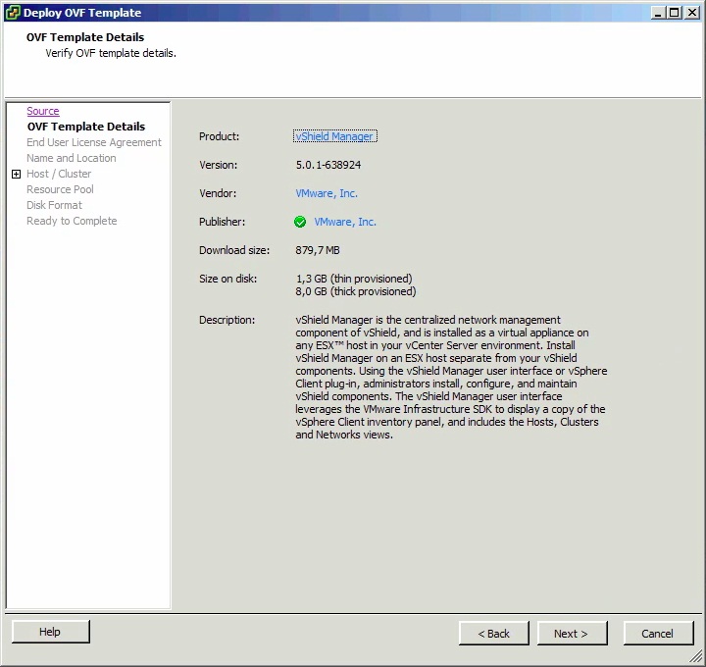The height and width of the screenshot is (667, 706).
Task: Click the window resize grip corner
Action: [x=696, y=657]
